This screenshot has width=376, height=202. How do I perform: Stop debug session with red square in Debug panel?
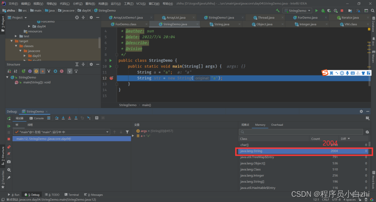9,139
